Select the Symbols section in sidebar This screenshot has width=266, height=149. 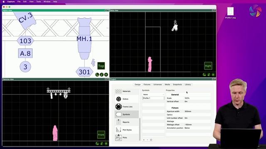126,114
